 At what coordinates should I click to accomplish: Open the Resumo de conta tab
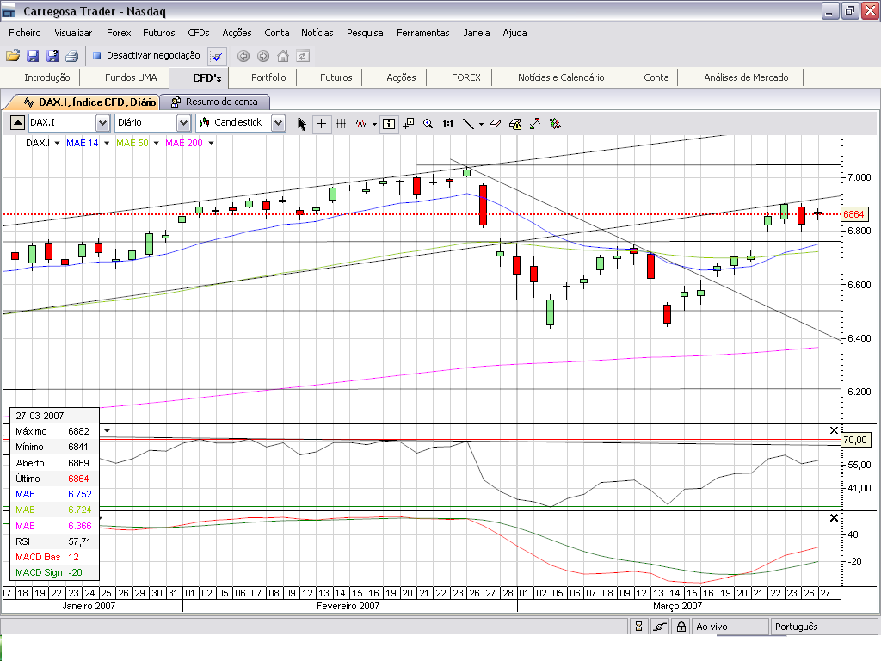pyautogui.click(x=216, y=102)
